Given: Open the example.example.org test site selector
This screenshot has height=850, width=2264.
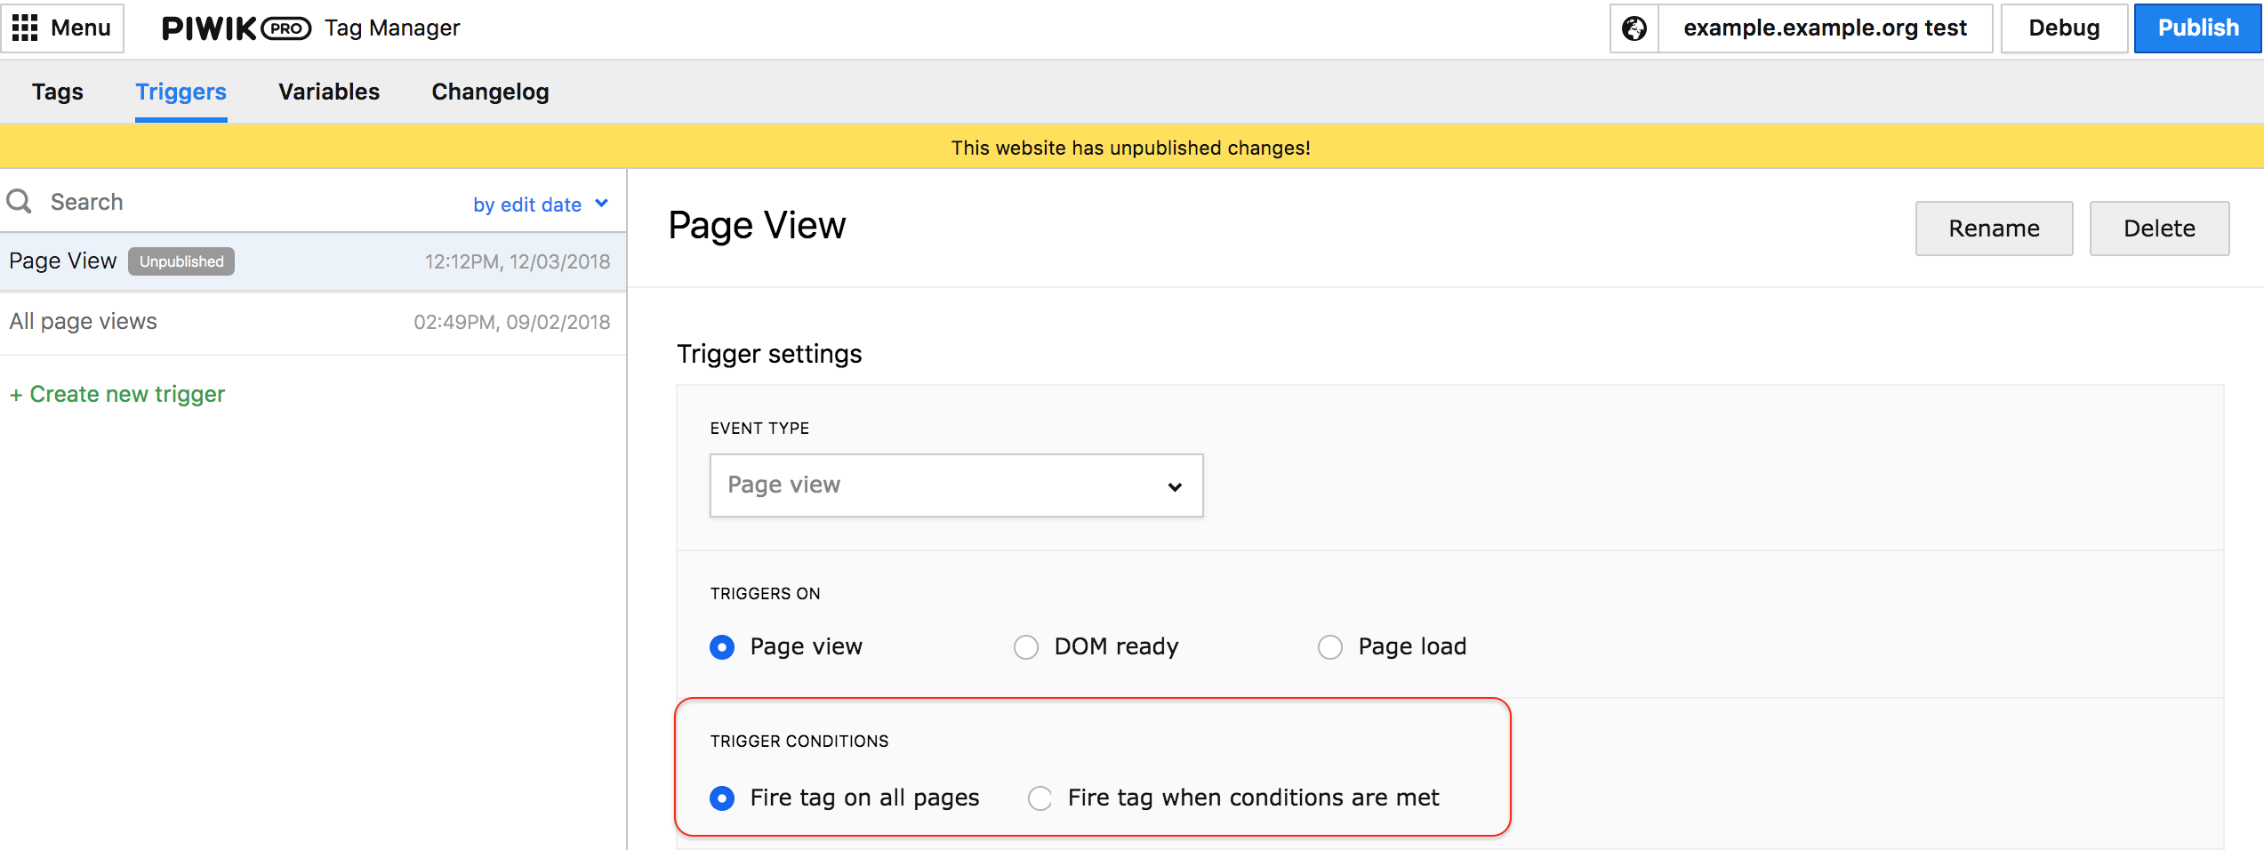Looking at the screenshot, I should tap(1825, 28).
